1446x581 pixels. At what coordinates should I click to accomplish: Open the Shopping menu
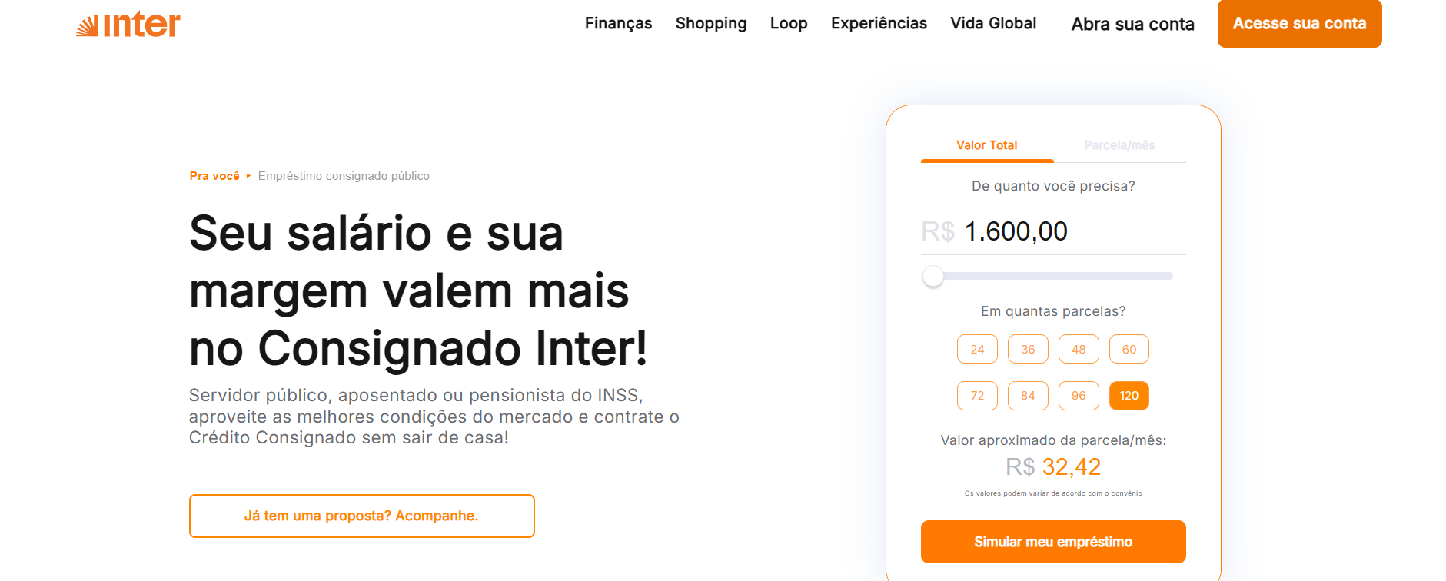coord(711,24)
